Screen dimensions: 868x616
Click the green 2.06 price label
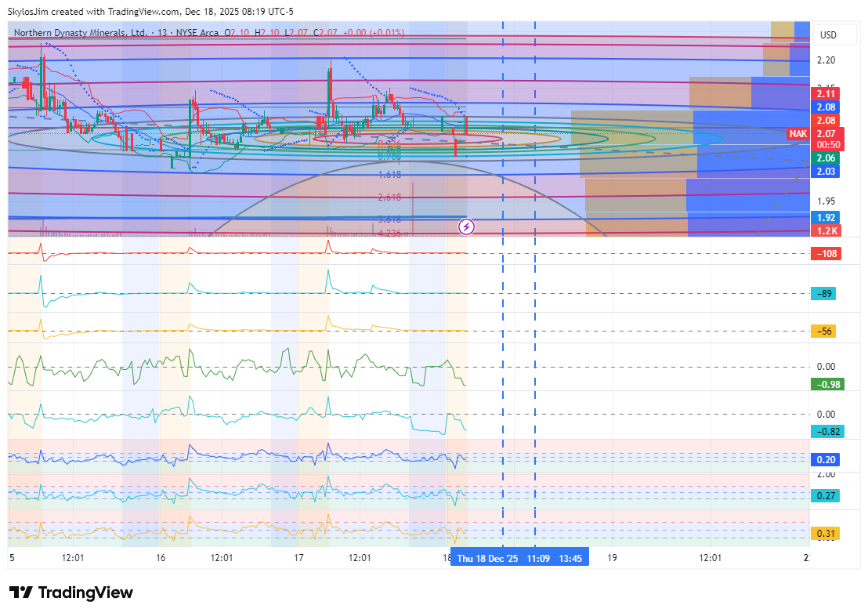(x=825, y=158)
